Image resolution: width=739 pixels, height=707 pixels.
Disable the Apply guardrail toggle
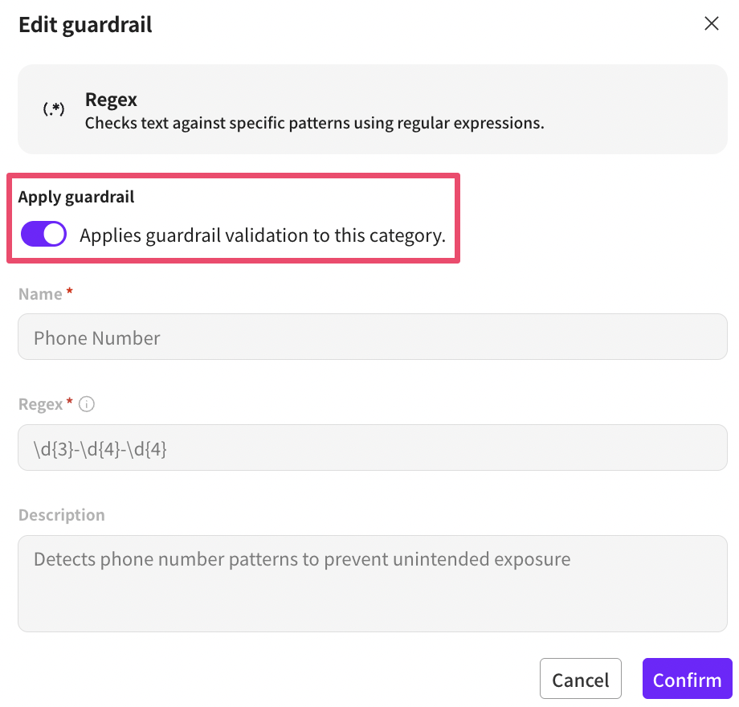coord(43,235)
